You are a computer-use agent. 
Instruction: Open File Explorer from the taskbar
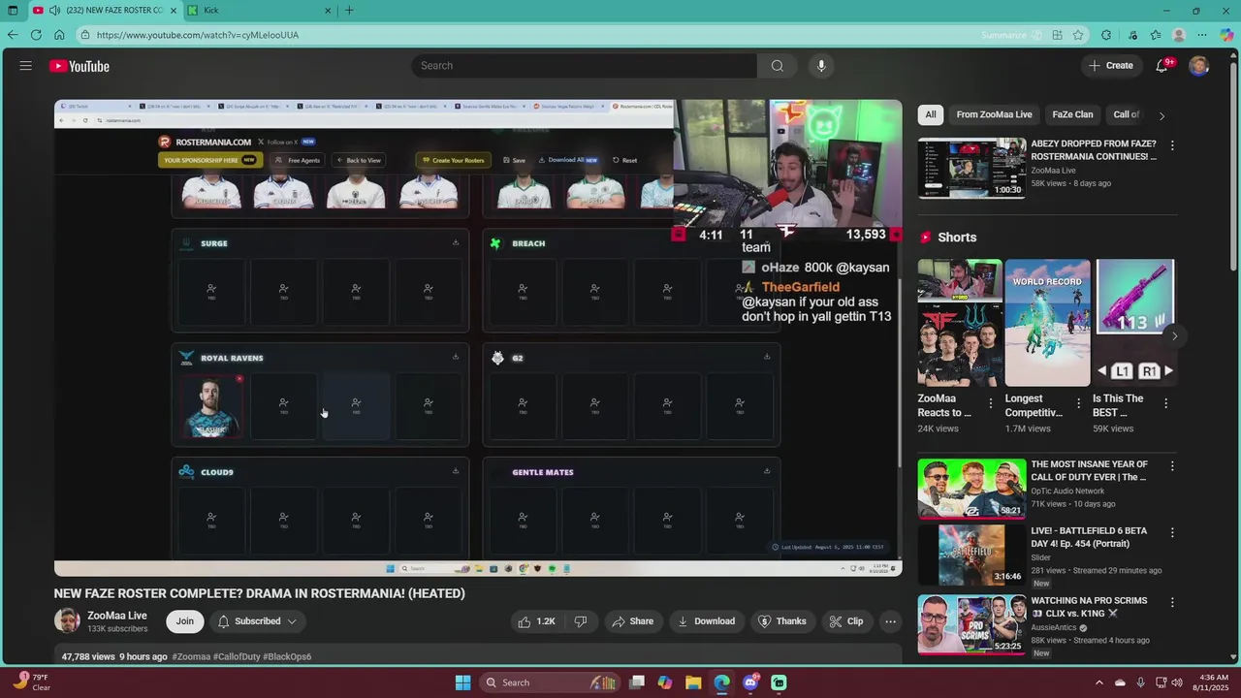[693, 682]
